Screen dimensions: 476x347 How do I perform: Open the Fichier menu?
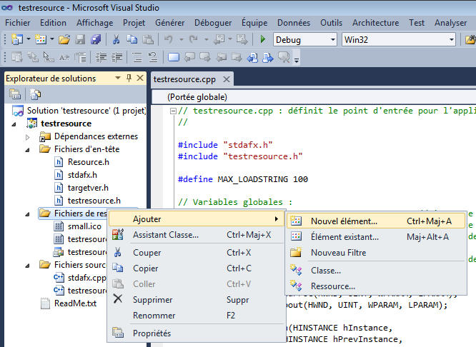18,23
